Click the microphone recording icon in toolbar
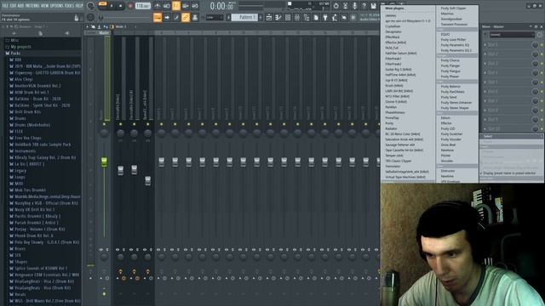This screenshot has width=545, height=306. (354, 6)
